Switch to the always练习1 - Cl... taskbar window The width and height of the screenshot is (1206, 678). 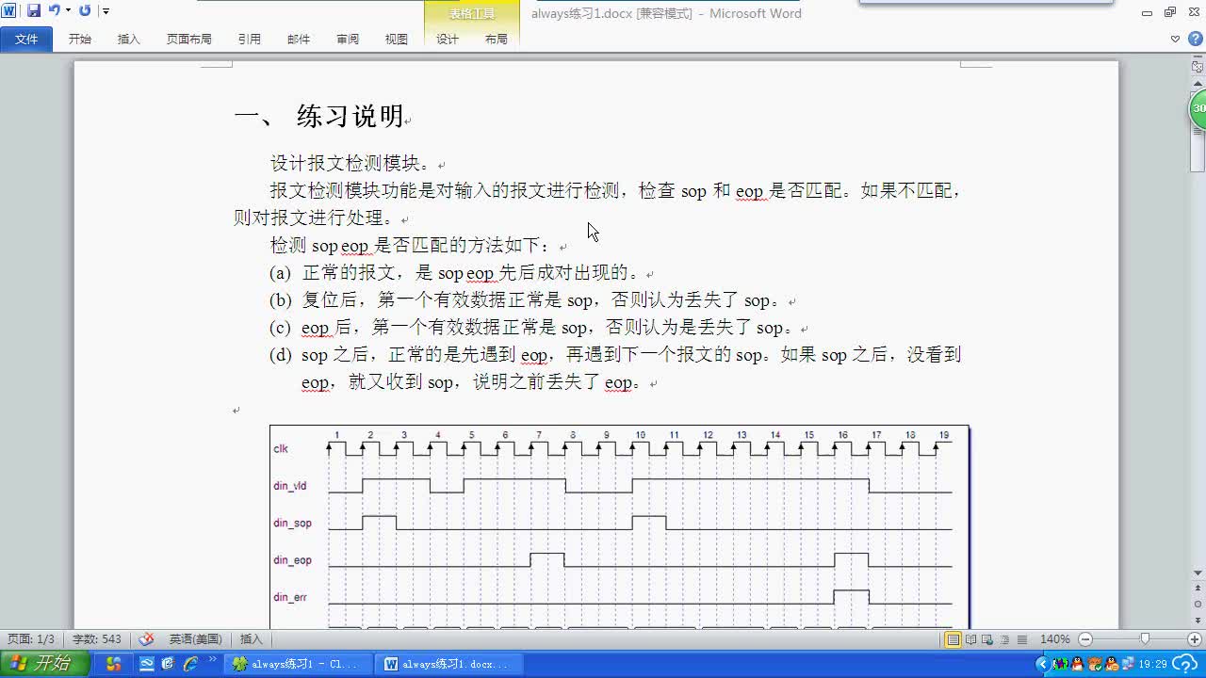(297, 664)
